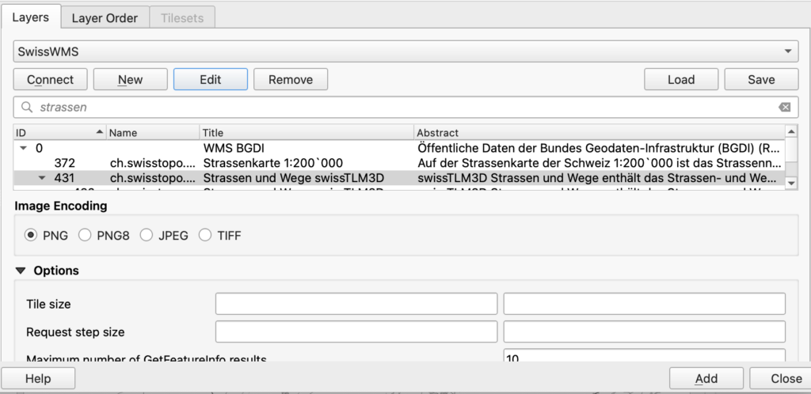Sort layers by the ID column header
The width and height of the screenshot is (811, 394).
[55, 132]
